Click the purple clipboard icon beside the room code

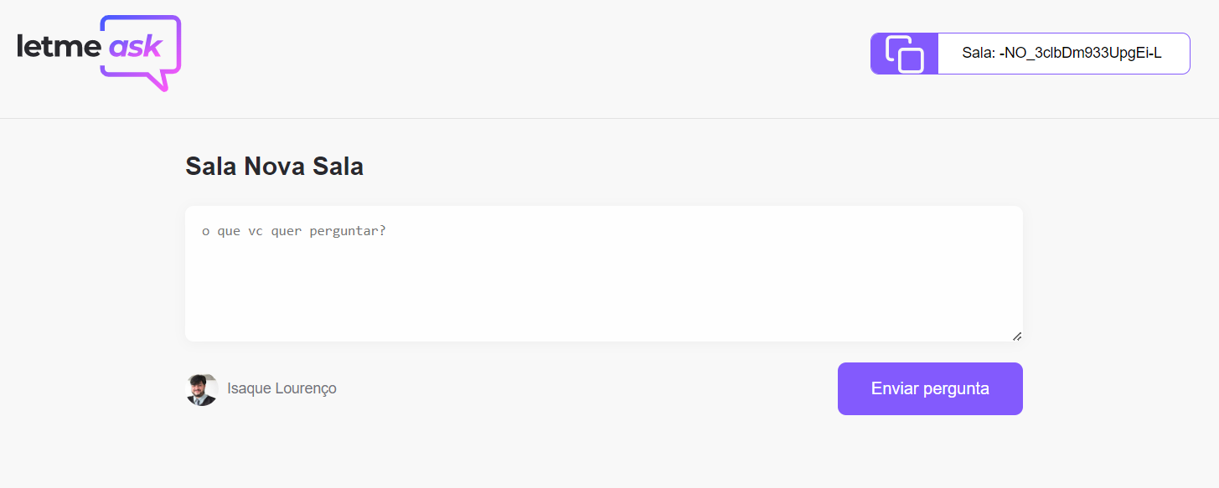point(903,53)
